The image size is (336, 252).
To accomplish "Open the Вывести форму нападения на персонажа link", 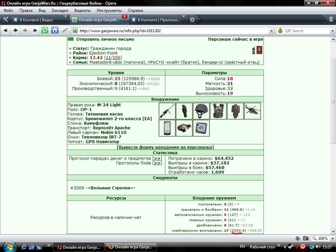I will [x=165, y=147].
